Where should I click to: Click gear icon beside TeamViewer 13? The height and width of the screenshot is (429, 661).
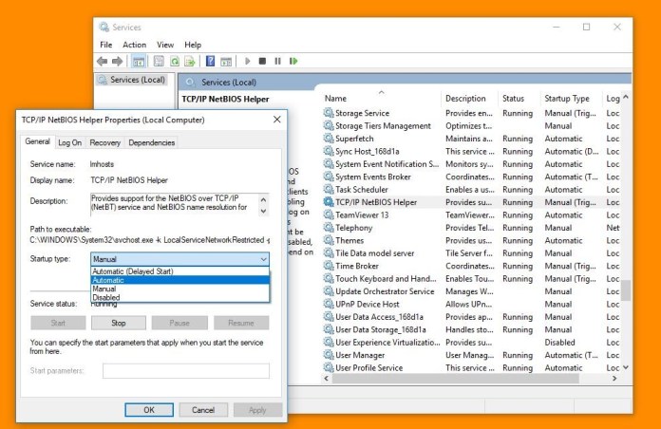(x=329, y=214)
